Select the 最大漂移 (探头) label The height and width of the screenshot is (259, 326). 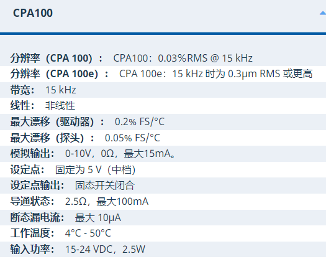tap(52, 138)
